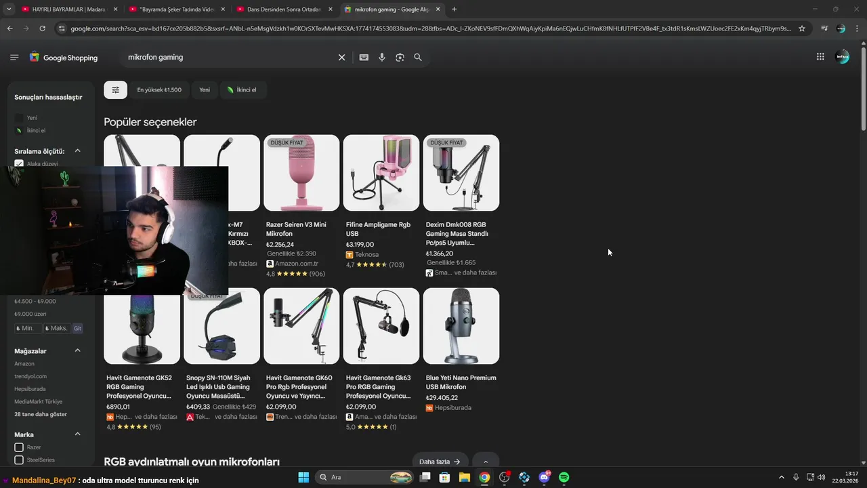Check the Razer brand checkbox
The width and height of the screenshot is (867, 488).
point(19,447)
